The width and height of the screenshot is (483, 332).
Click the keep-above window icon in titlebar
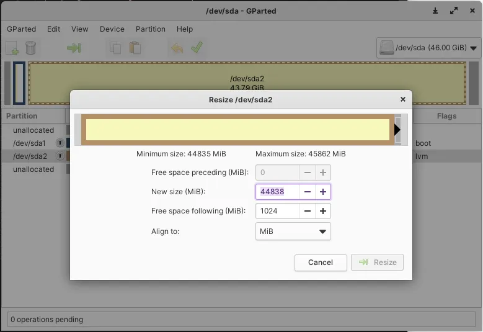[x=435, y=11]
